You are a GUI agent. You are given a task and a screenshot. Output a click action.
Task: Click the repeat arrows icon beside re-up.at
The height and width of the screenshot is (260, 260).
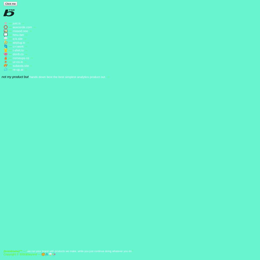[6, 70]
